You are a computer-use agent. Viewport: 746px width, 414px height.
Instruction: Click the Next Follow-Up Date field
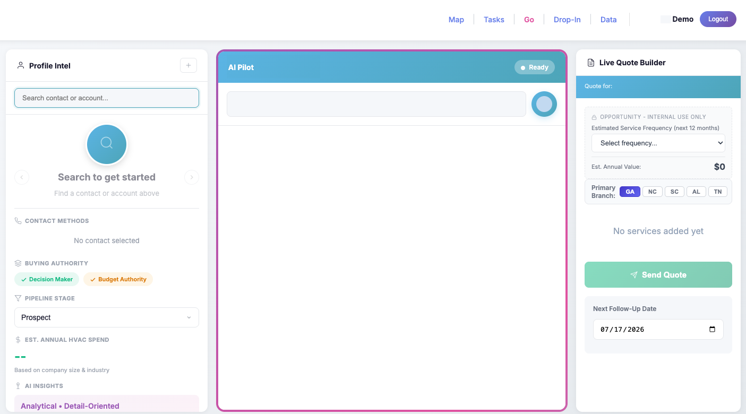point(658,329)
